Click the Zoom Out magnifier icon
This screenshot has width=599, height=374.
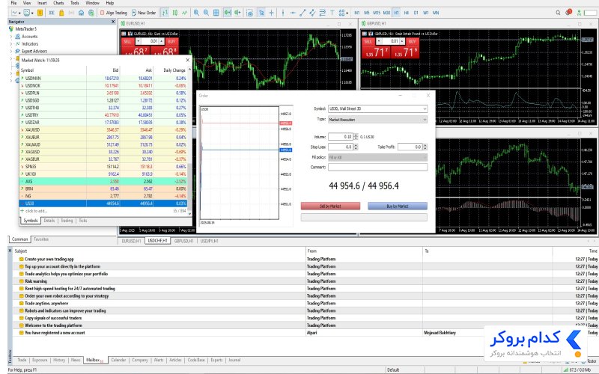point(207,13)
